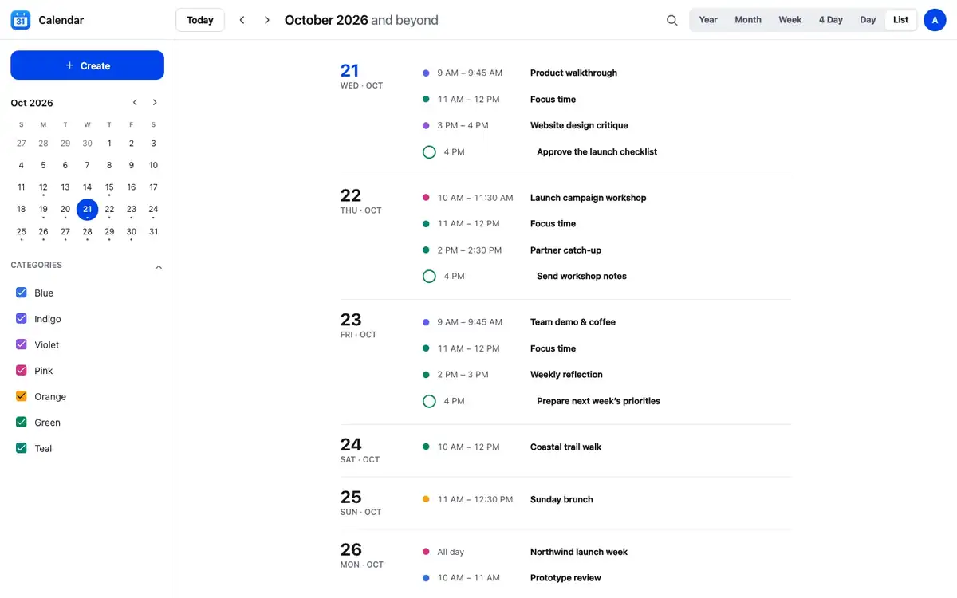The image size is (957, 598).
Task: Click the Calendar app logo icon
Action: pos(21,20)
